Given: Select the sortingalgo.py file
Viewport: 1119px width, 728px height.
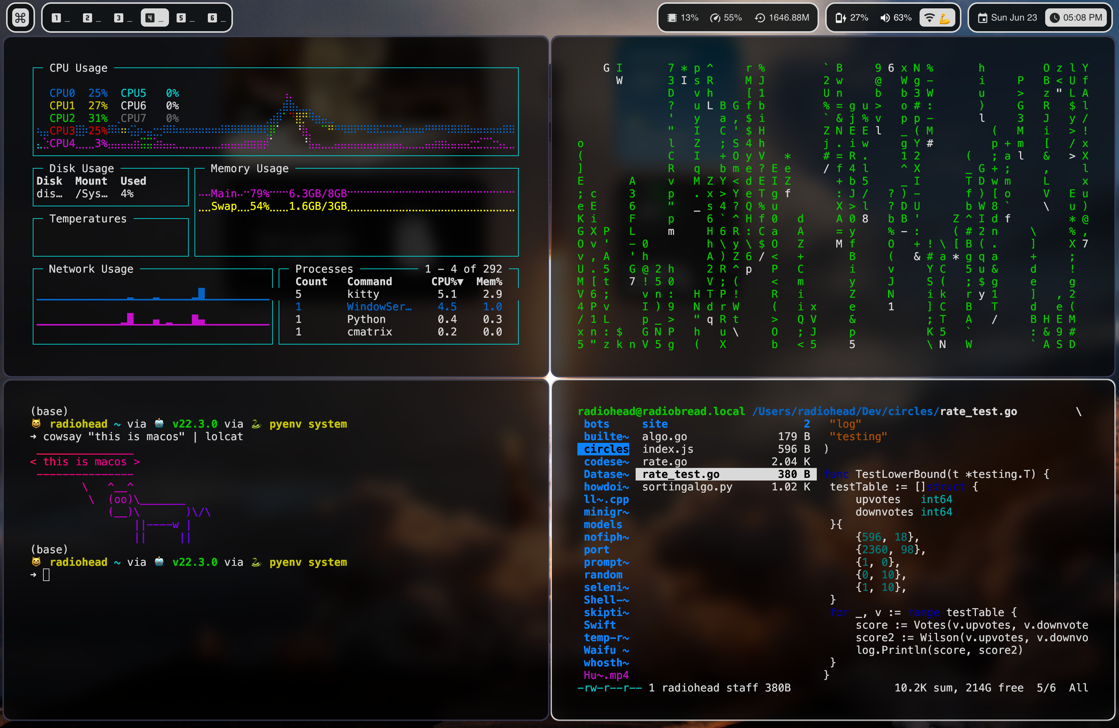Looking at the screenshot, I should point(725,487).
